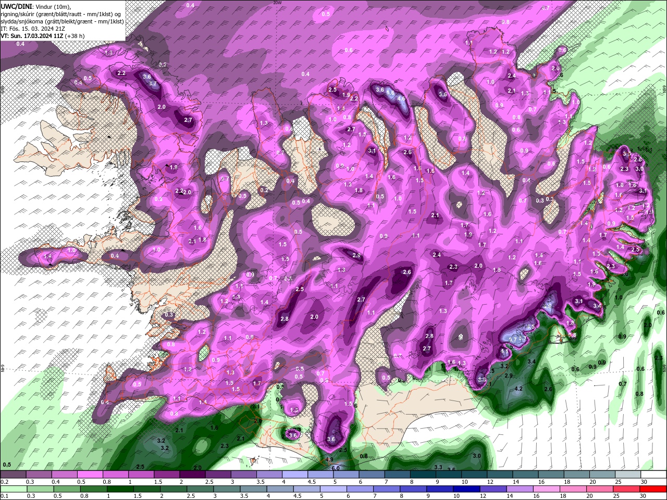Viewport: 667px width, 500px height.
Task: Click the dark navy rain swatch starting at 10
Action: click(466, 489)
